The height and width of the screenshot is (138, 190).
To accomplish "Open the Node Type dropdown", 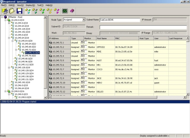I will 84,19.
